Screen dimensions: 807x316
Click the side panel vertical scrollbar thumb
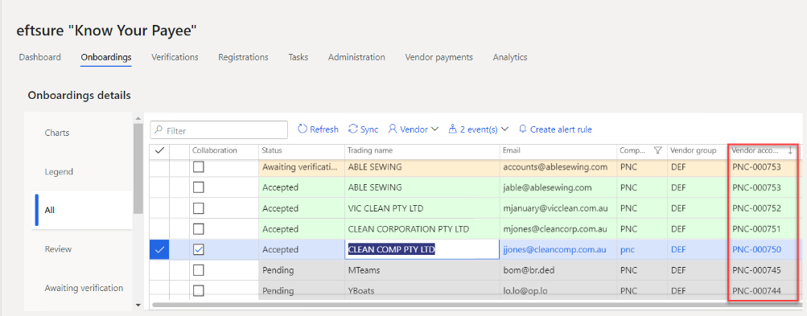(x=138, y=168)
